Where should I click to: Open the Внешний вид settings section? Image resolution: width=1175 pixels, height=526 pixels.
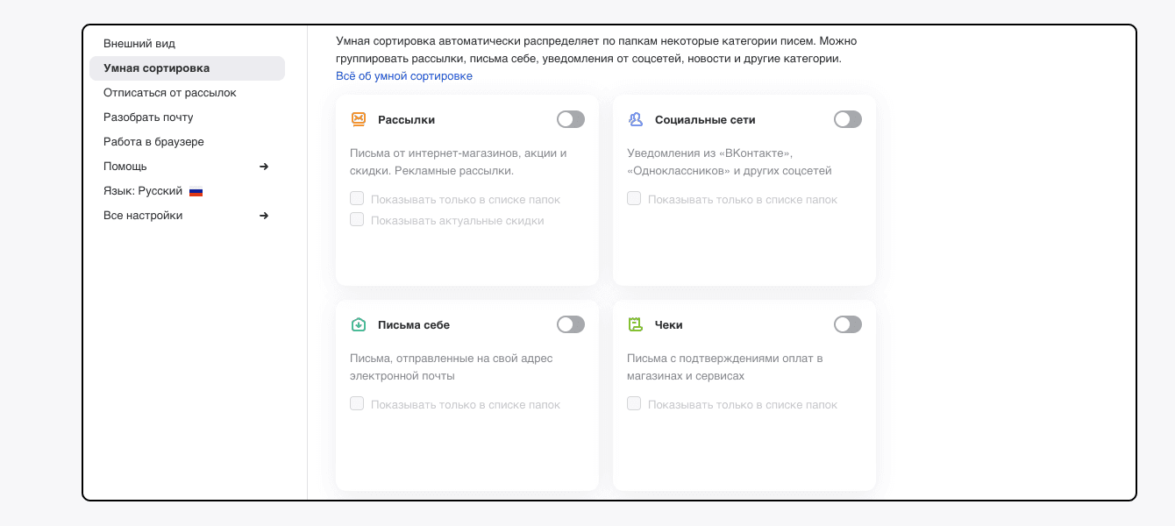139,43
